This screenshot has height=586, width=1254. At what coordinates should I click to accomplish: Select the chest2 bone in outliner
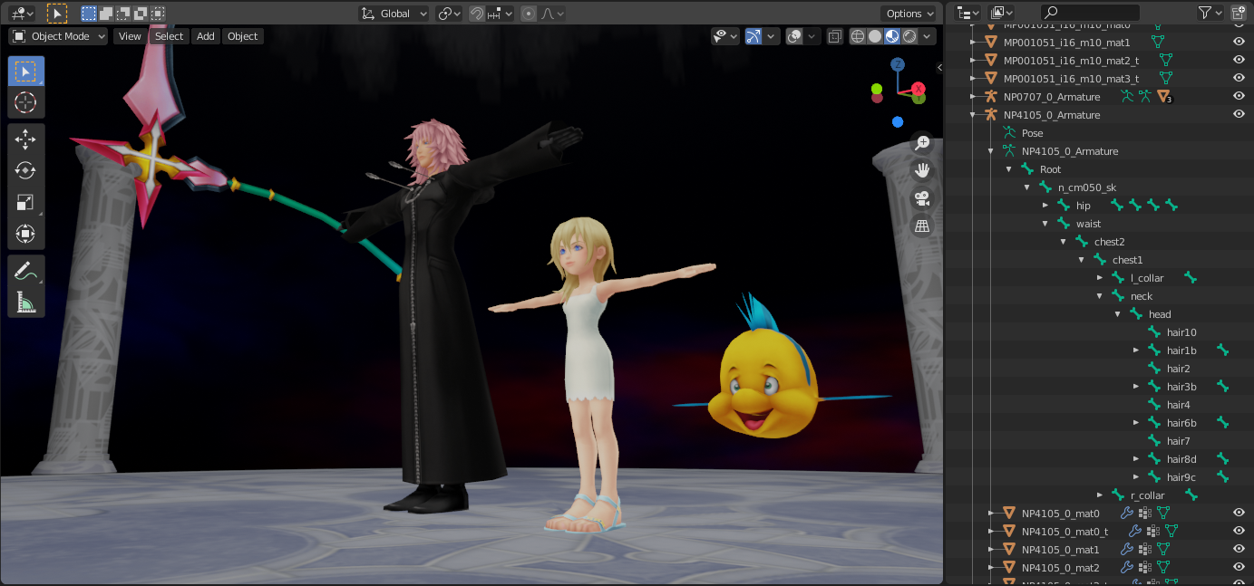[x=1109, y=242]
